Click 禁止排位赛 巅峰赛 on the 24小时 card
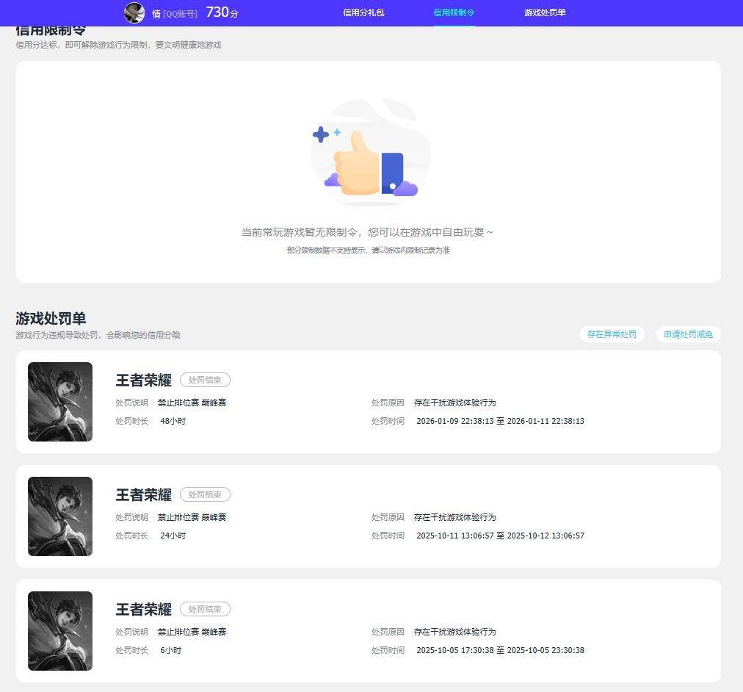This screenshot has height=692, width=743. 192,517
